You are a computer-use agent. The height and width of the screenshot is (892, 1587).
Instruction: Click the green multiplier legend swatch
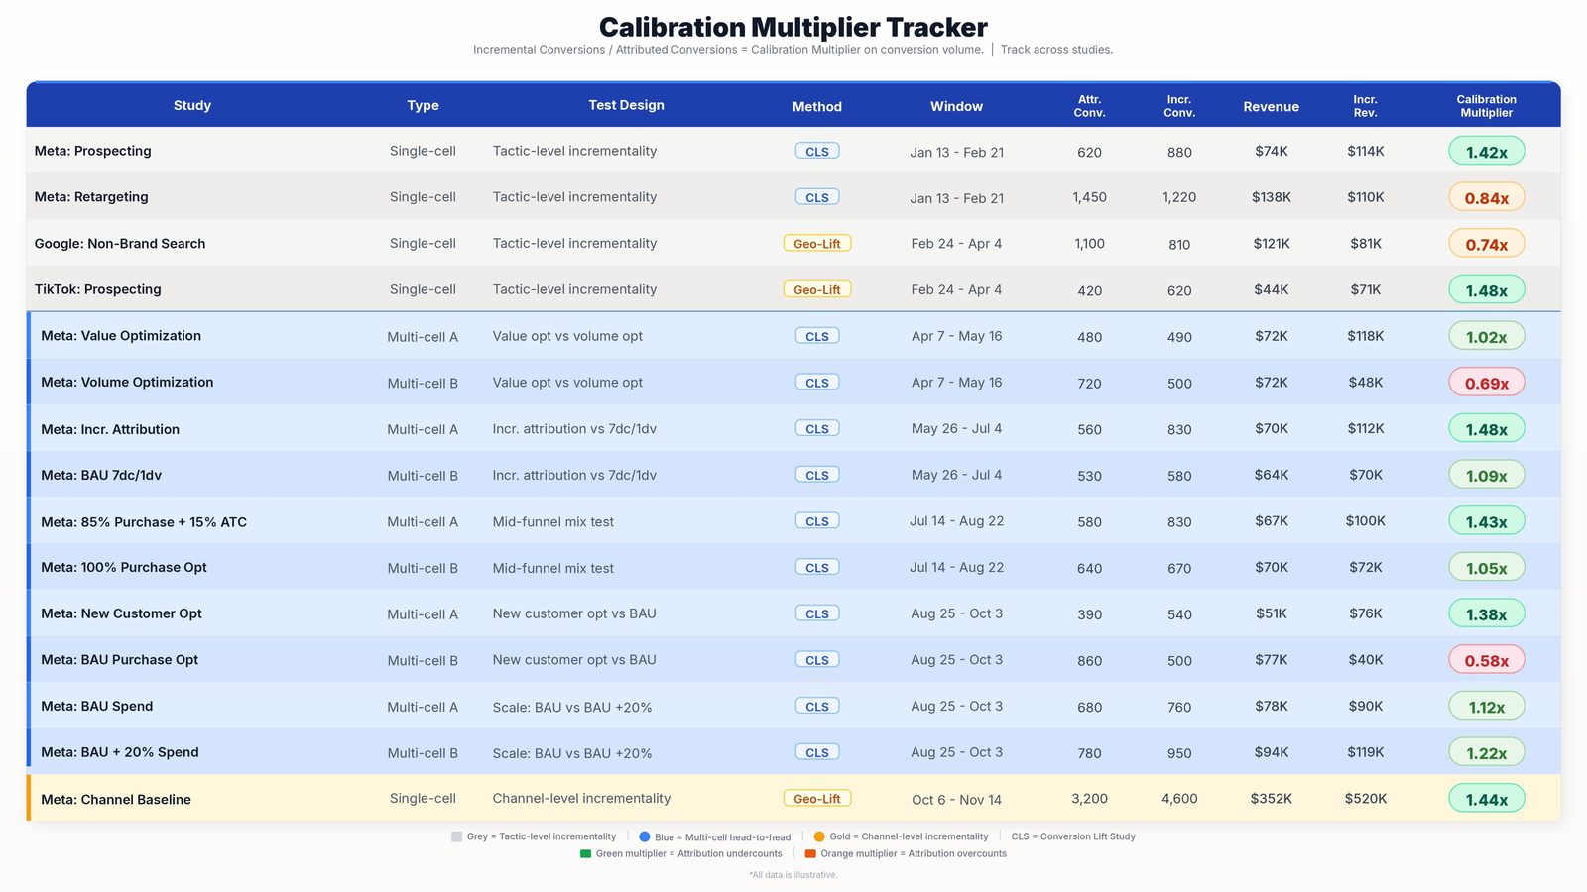pyautogui.click(x=585, y=853)
